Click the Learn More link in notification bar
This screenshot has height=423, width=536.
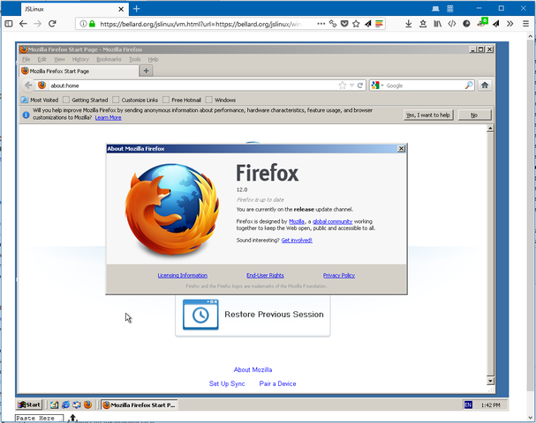tap(108, 118)
